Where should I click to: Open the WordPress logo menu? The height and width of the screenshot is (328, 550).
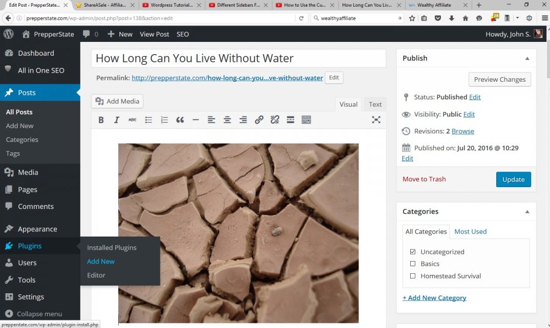[8, 34]
